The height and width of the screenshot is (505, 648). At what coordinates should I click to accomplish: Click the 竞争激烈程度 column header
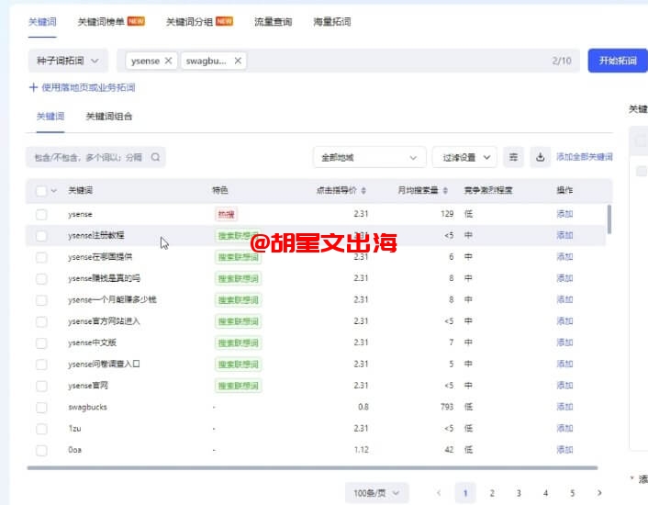pos(488,190)
